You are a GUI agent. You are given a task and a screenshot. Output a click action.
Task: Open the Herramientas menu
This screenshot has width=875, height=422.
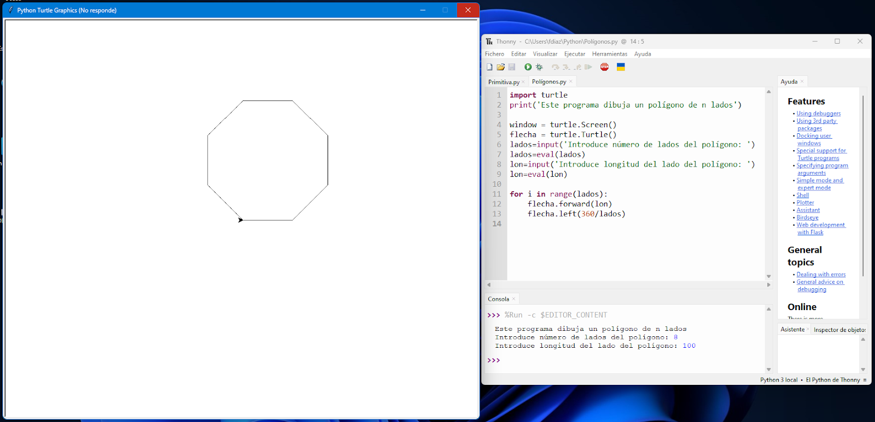(610, 54)
